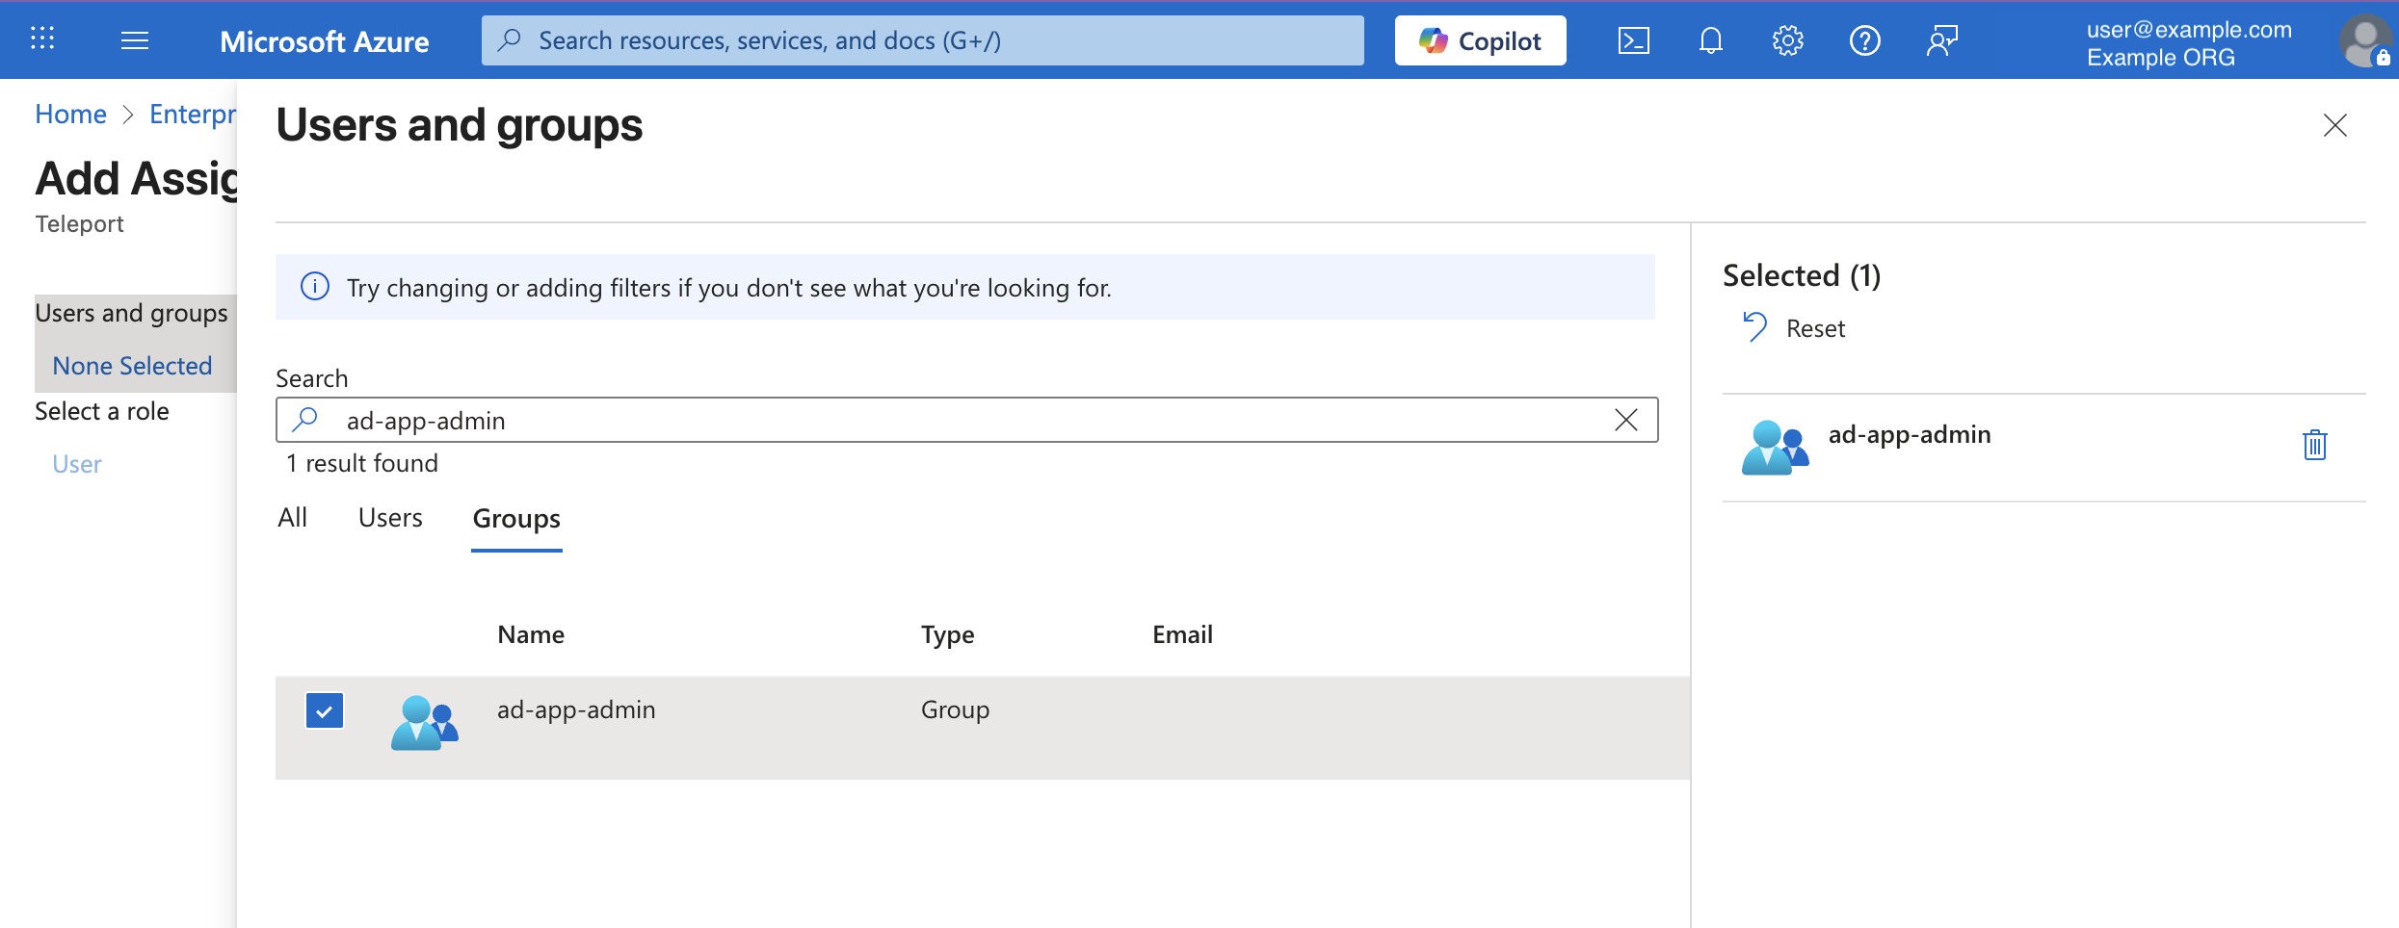Clear the search field with X
This screenshot has height=928, width=2399.
[1625, 420]
